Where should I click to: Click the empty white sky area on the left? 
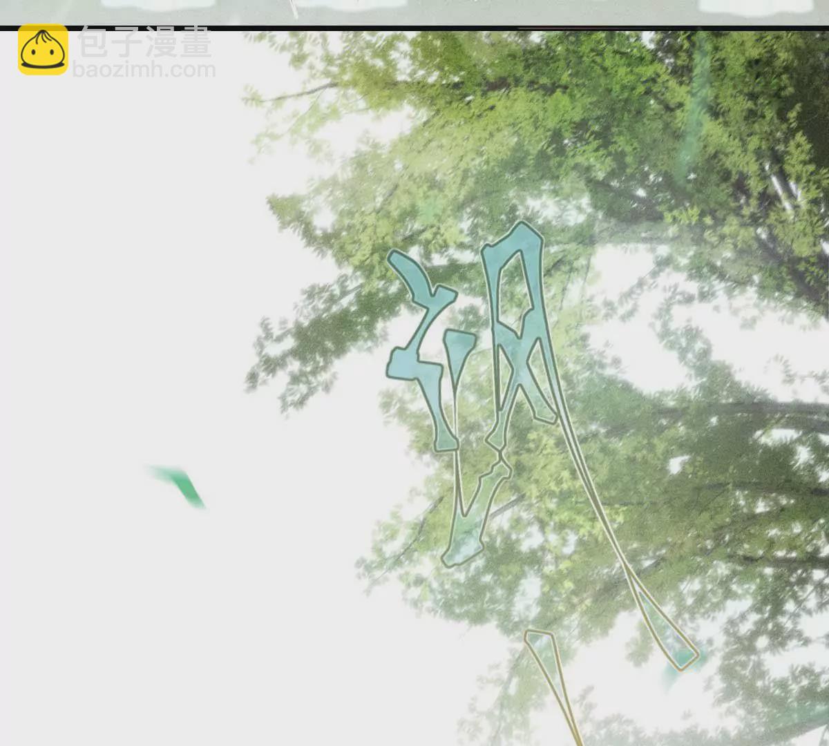pos(138,276)
